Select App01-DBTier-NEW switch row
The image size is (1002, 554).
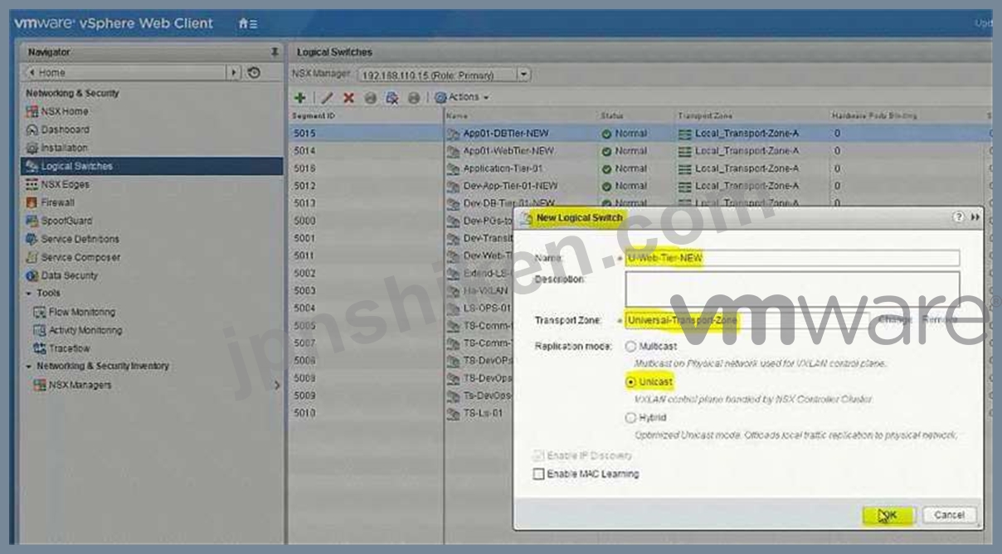(x=640, y=133)
